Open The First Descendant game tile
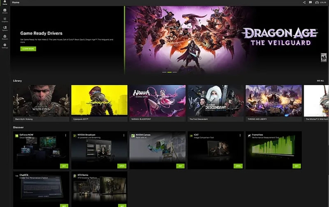Viewport: 329px width, 207px height. [x=216, y=103]
